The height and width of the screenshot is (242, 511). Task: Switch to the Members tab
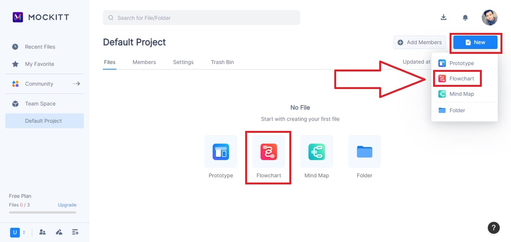(144, 62)
